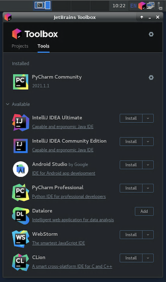Select the Tools tab
166x282 pixels.
pyautogui.click(x=44, y=46)
